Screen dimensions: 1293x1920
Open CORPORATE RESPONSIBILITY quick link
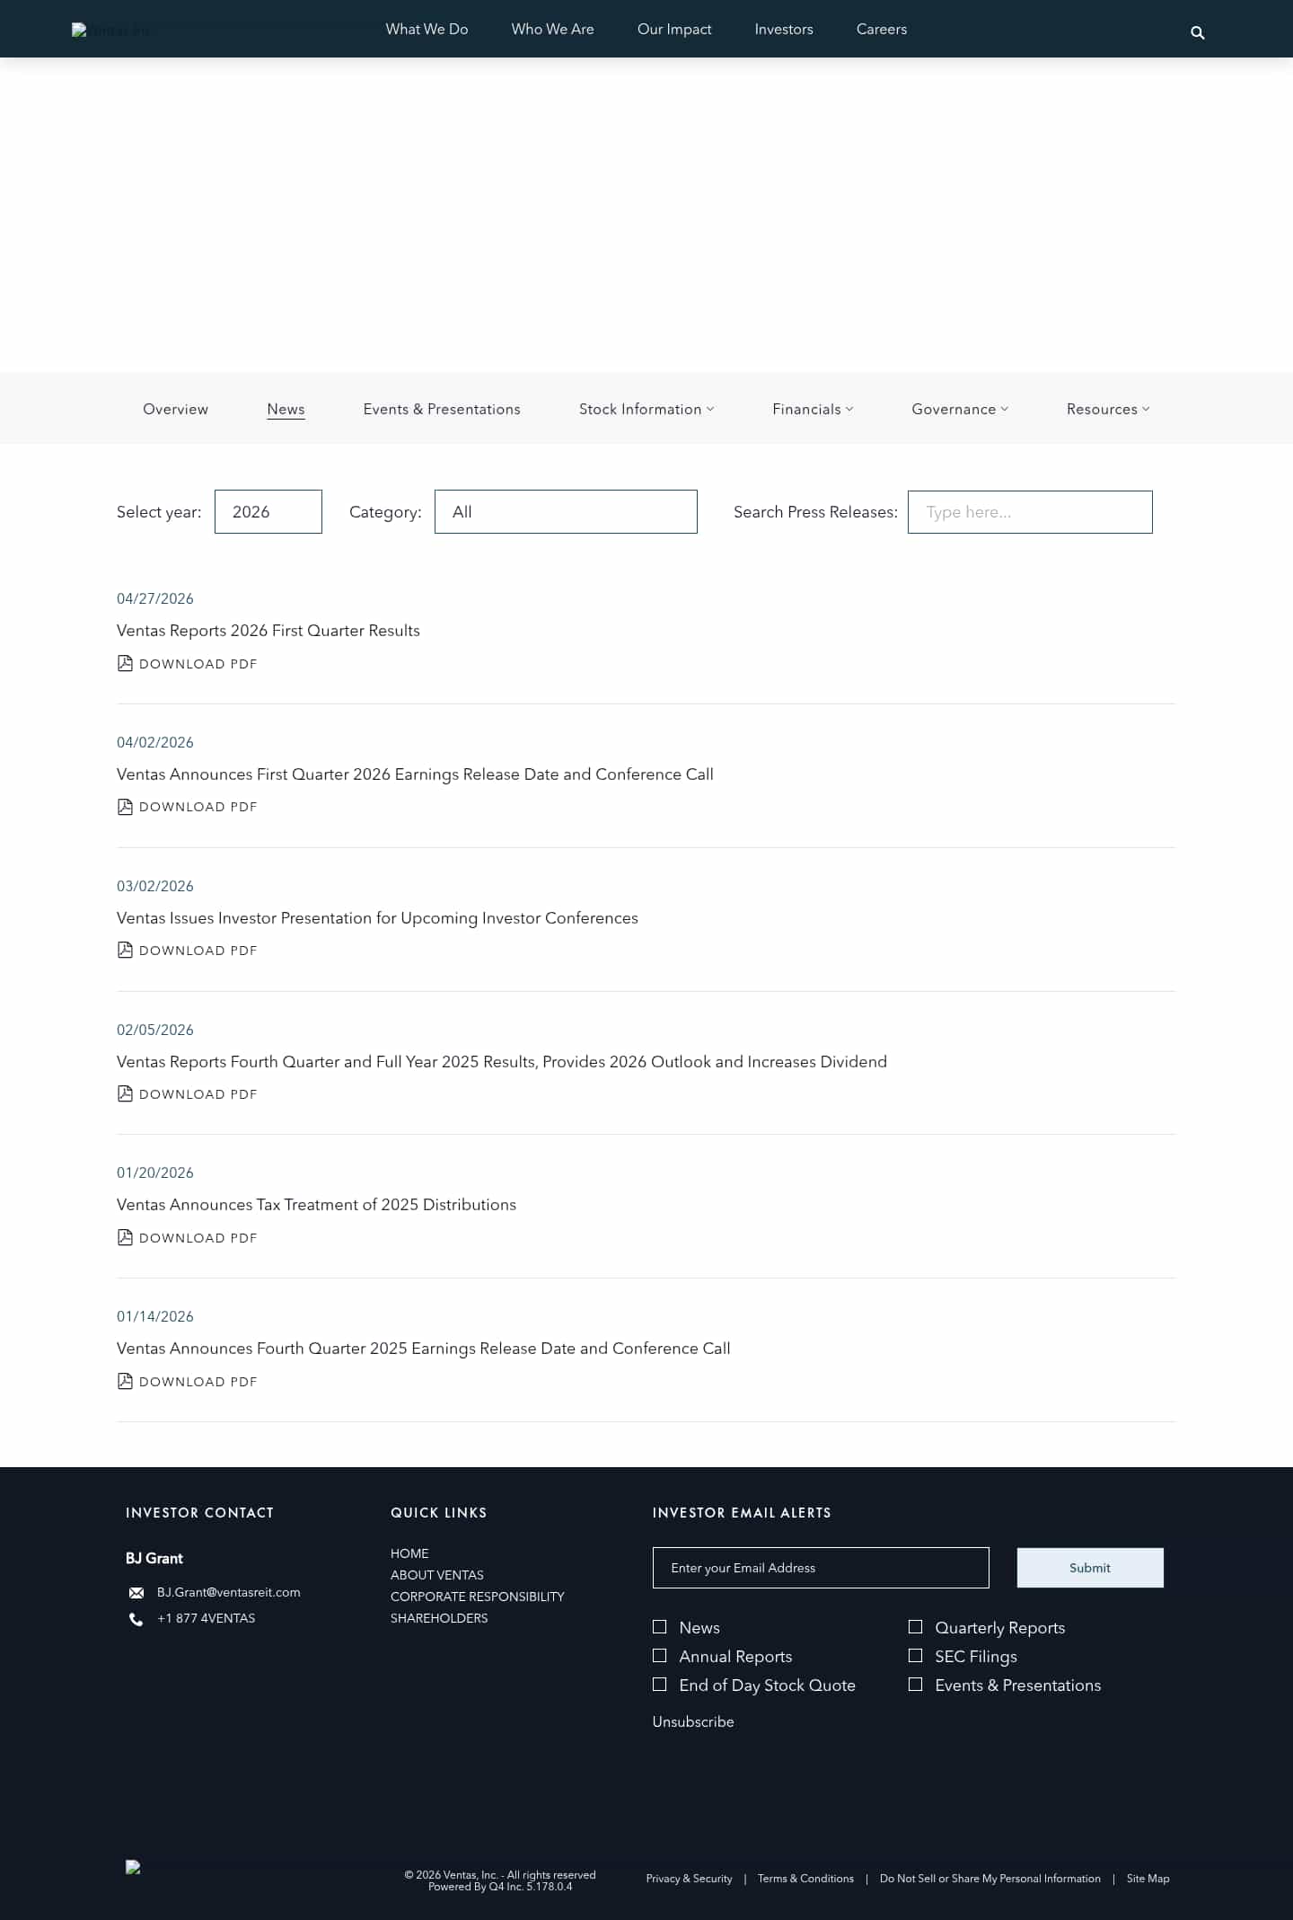[x=478, y=1597]
